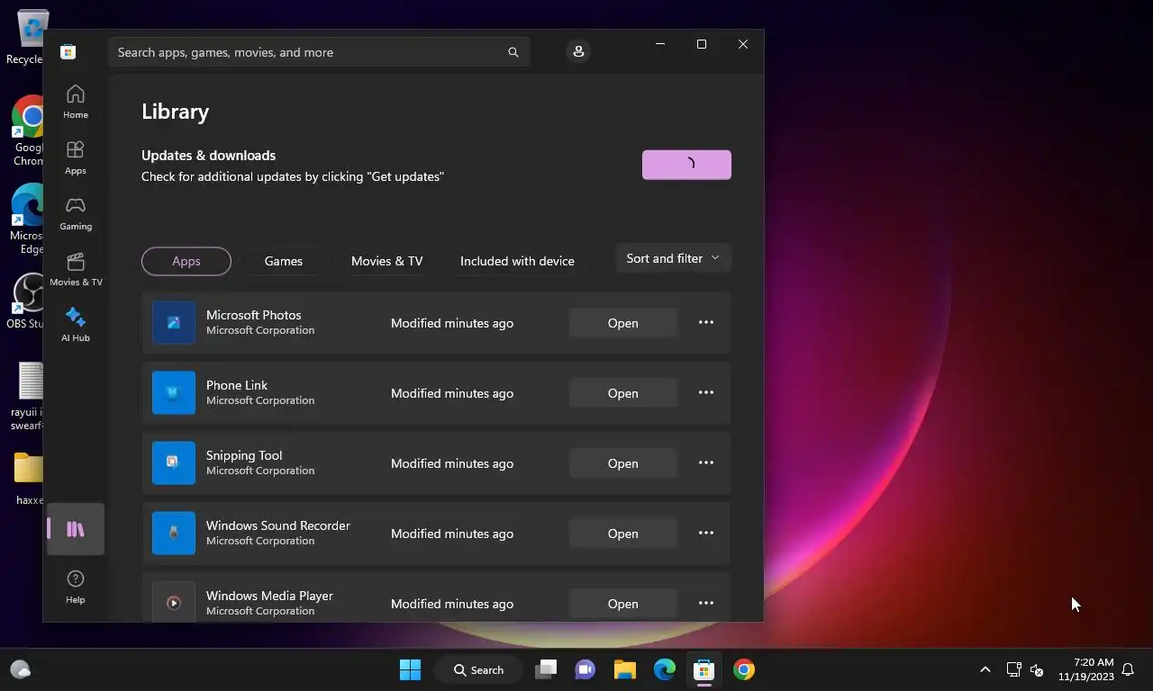Image resolution: width=1153 pixels, height=691 pixels.
Task: Open Gaming section in sidebar
Action: pos(76,213)
